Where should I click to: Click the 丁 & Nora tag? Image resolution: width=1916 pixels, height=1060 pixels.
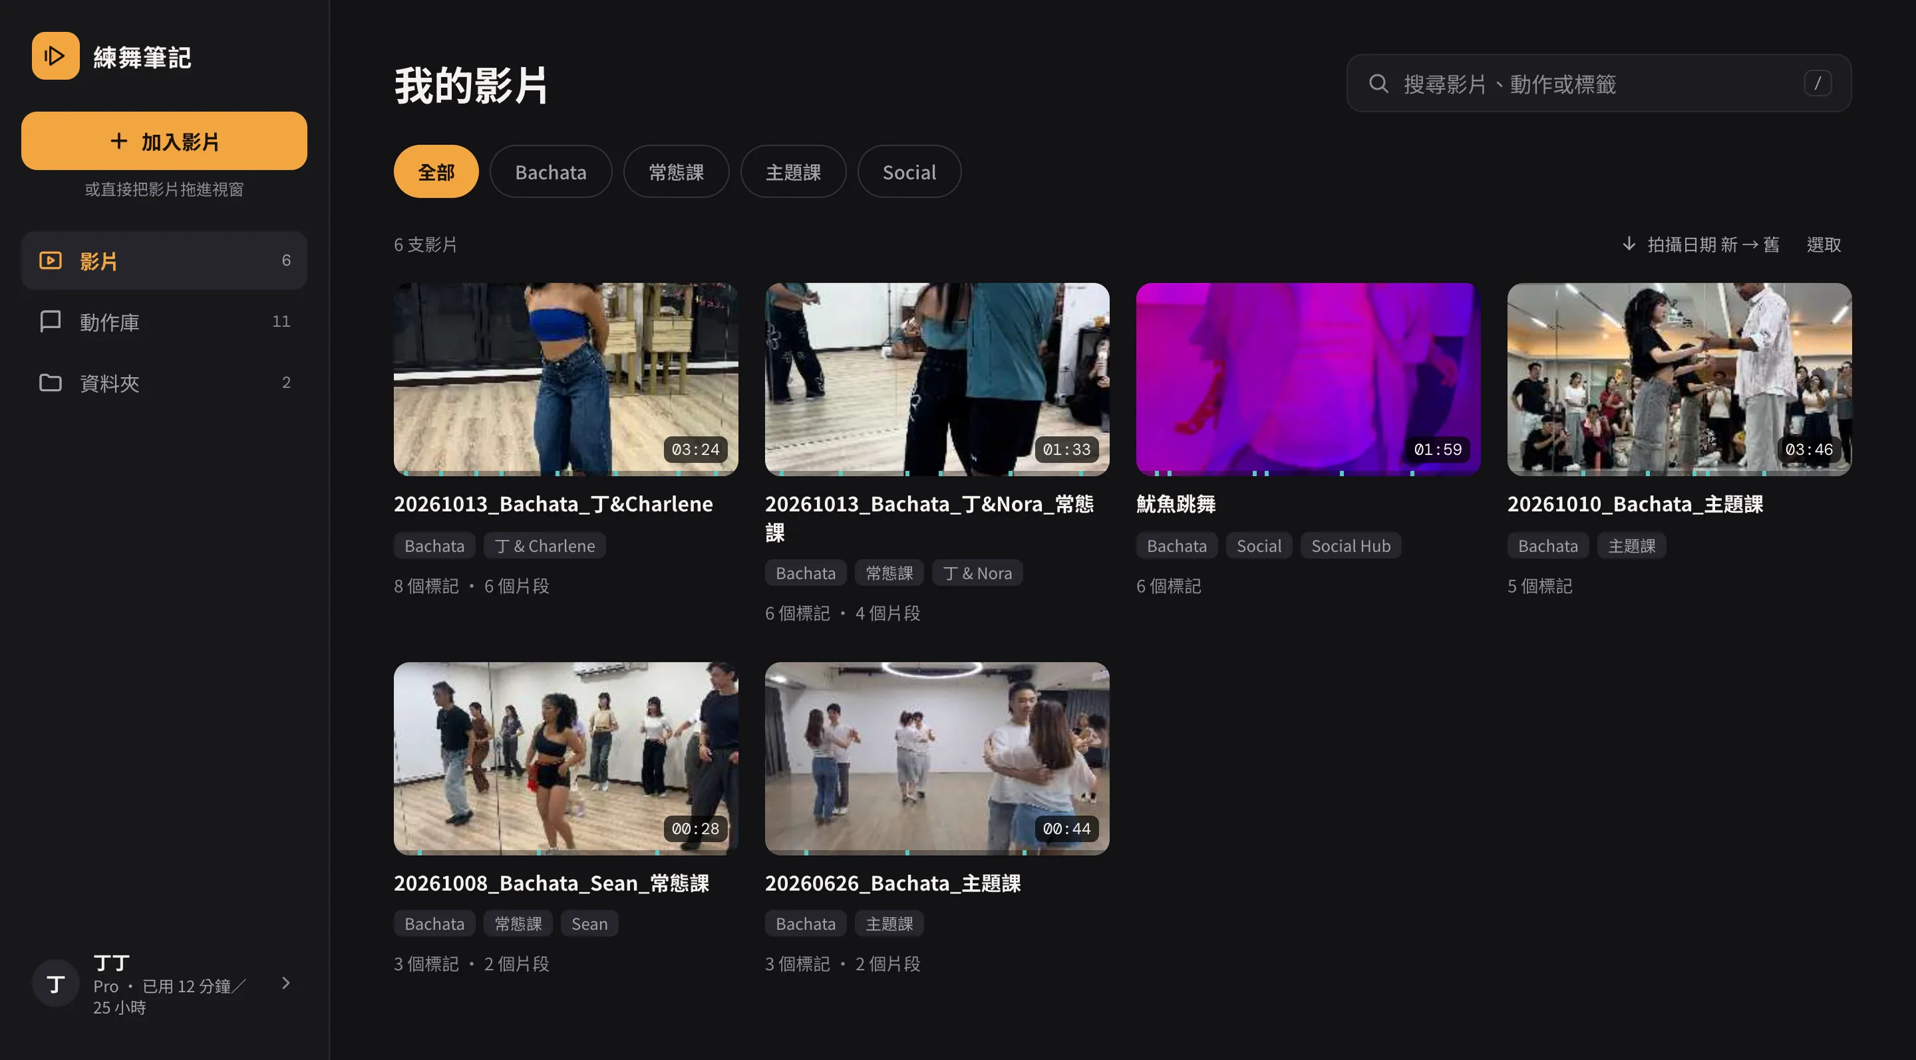(977, 573)
